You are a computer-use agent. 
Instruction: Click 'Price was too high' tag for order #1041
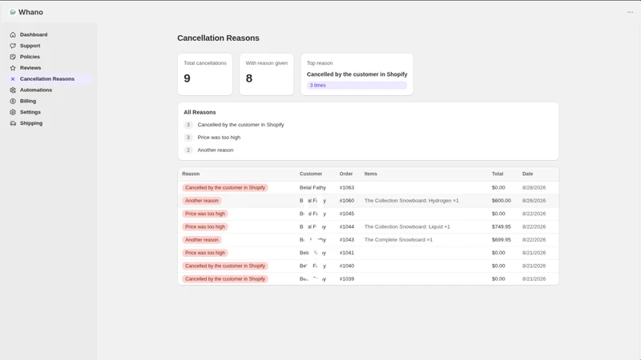[205, 253]
